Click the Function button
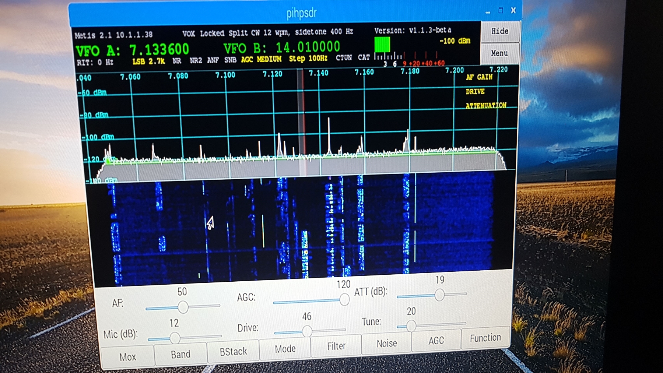This screenshot has height=373, width=663. (x=485, y=338)
